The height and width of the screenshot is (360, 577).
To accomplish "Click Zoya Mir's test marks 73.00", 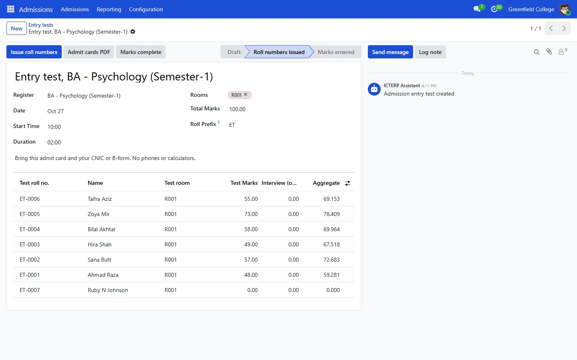I will [x=251, y=214].
